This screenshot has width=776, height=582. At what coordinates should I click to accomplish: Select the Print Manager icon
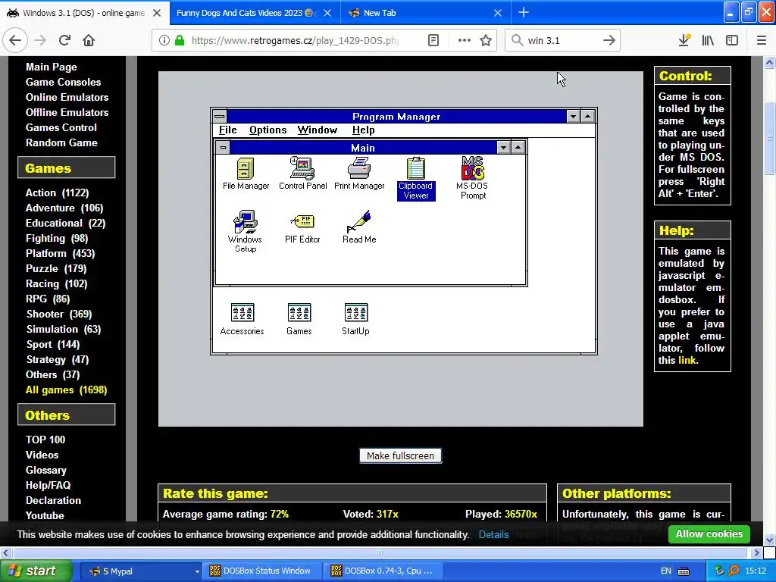(x=359, y=174)
